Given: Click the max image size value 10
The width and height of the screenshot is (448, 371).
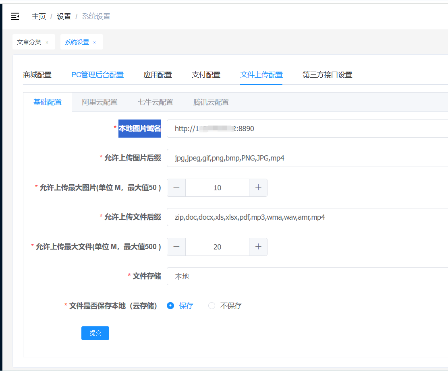Looking at the screenshot, I should click(217, 188).
